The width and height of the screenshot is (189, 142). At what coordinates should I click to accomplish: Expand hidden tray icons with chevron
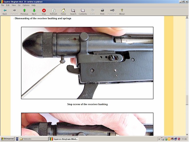(x=159, y=139)
